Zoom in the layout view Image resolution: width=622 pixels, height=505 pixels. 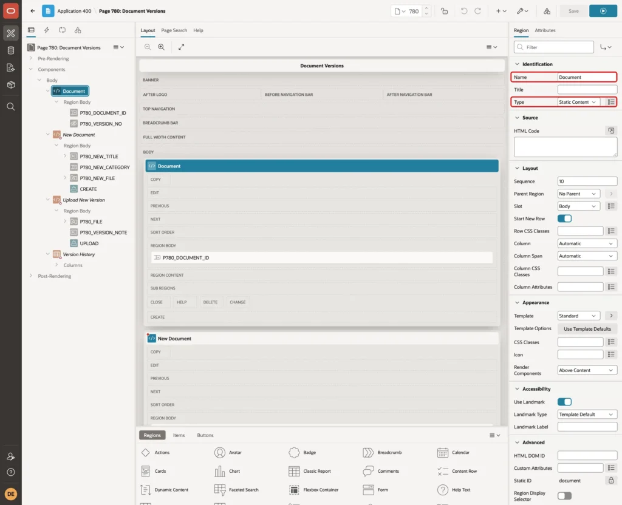pos(162,47)
